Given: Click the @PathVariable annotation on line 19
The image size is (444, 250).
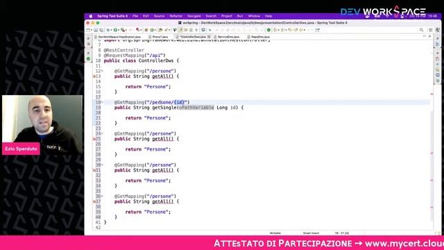Looking at the screenshot, I should pos(196,108).
